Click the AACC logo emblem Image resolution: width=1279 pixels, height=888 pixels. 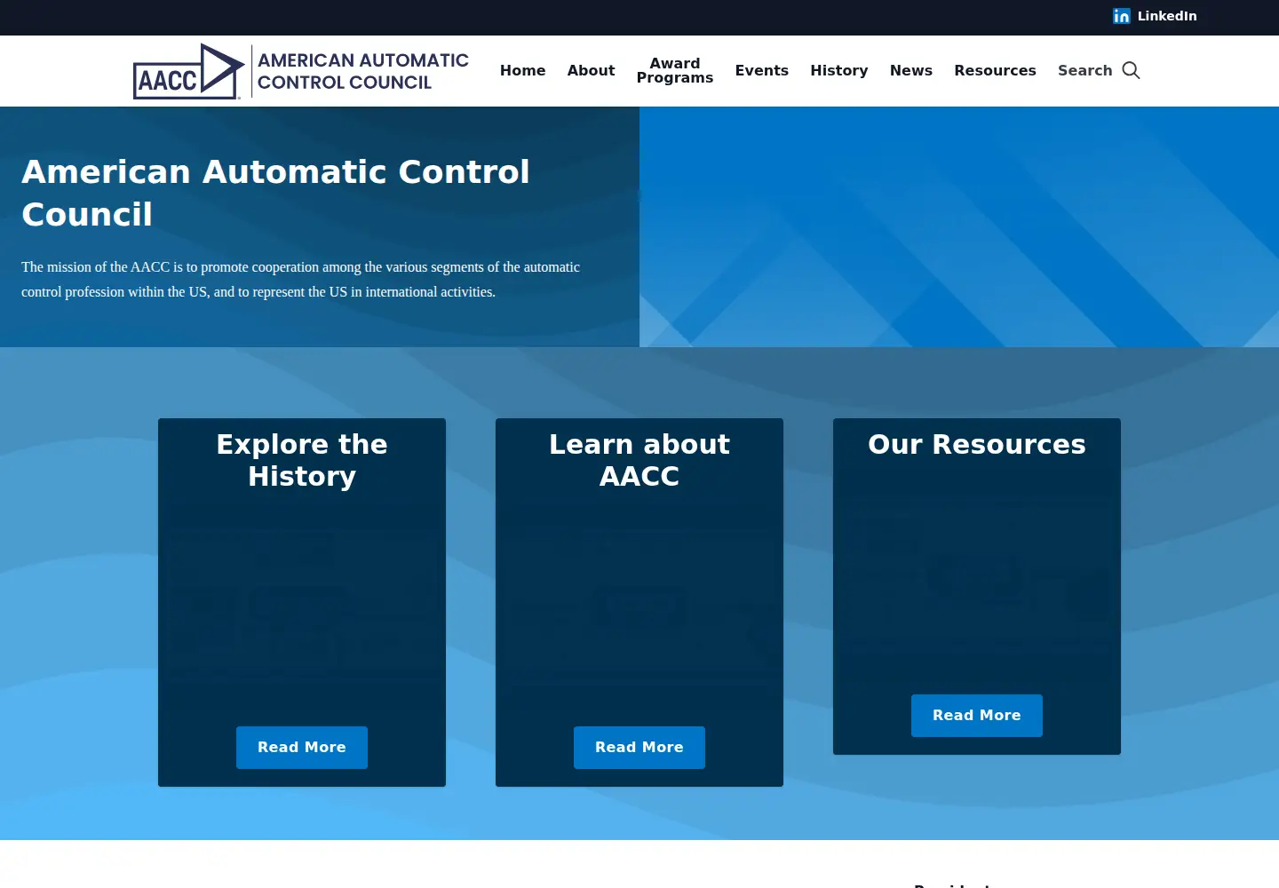(188, 71)
